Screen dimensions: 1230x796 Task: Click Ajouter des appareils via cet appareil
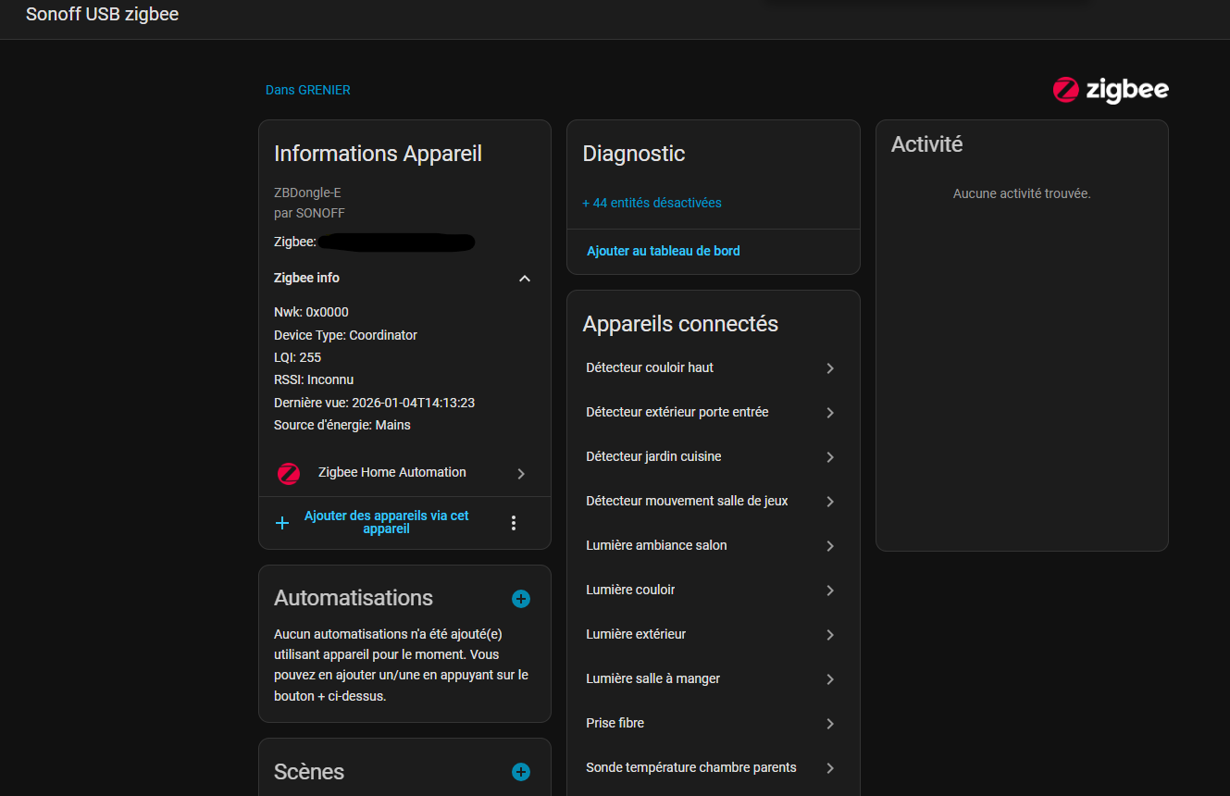point(386,522)
